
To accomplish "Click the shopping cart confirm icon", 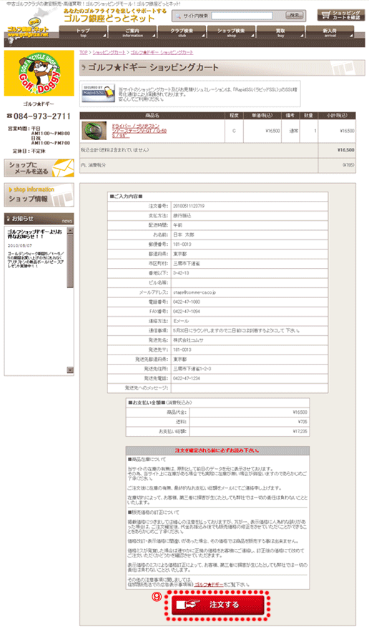I will [341, 15].
